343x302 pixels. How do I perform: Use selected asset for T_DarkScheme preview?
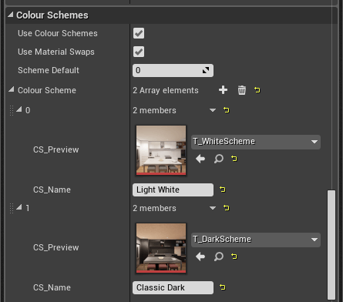[x=200, y=257]
